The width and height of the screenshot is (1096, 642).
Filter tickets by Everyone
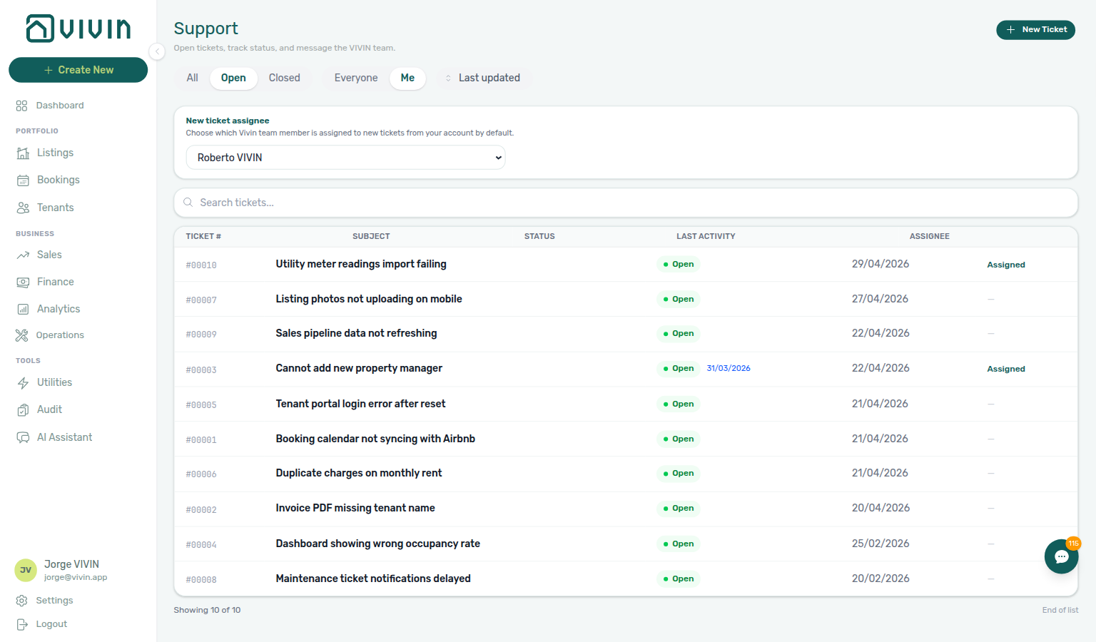pos(356,78)
